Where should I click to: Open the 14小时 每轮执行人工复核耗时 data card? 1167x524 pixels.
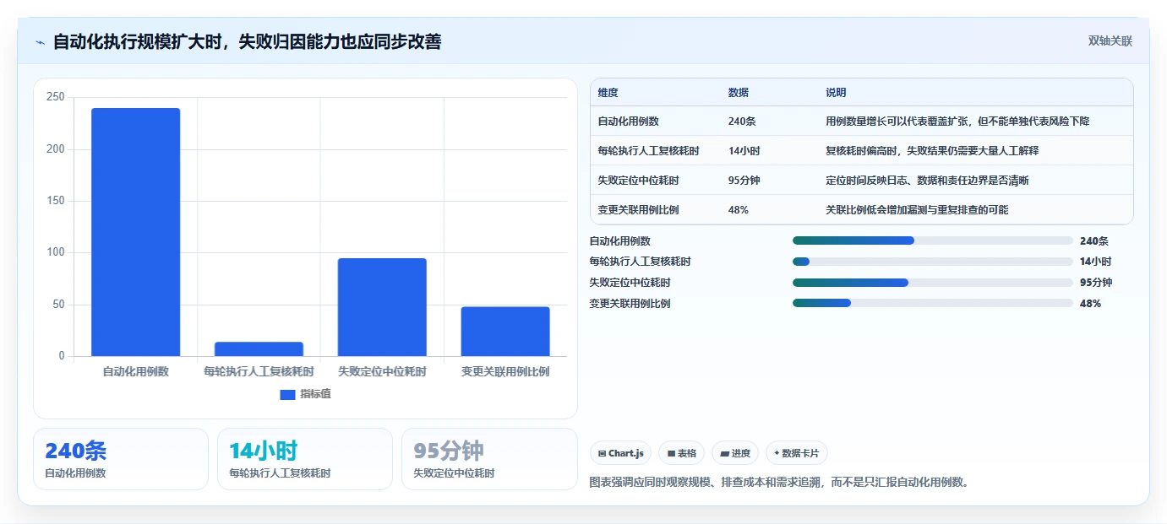[x=305, y=459]
